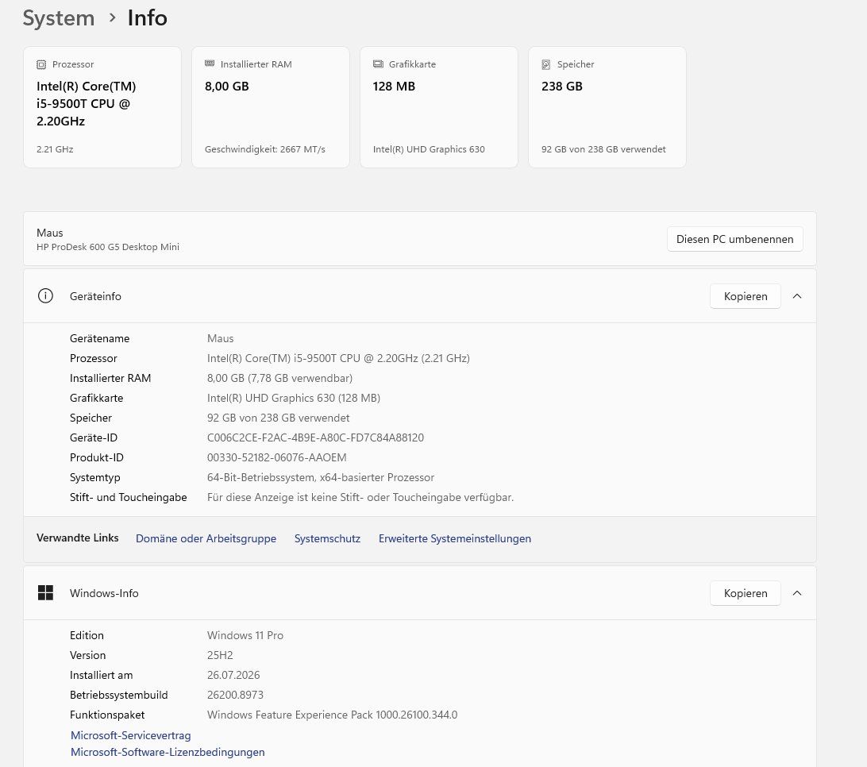Click Betriebssystembuild value 26200.8973
Viewport: 867px width, 767px height.
point(235,695)
